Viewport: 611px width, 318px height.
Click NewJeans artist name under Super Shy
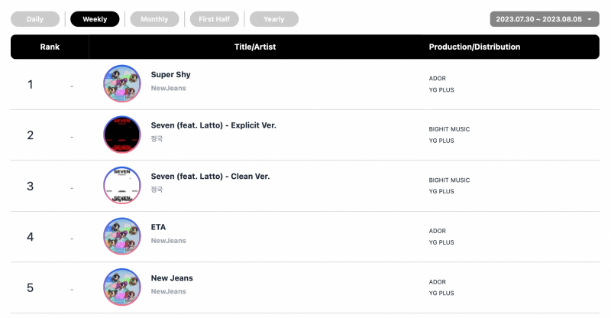click(x=168, y=88)
